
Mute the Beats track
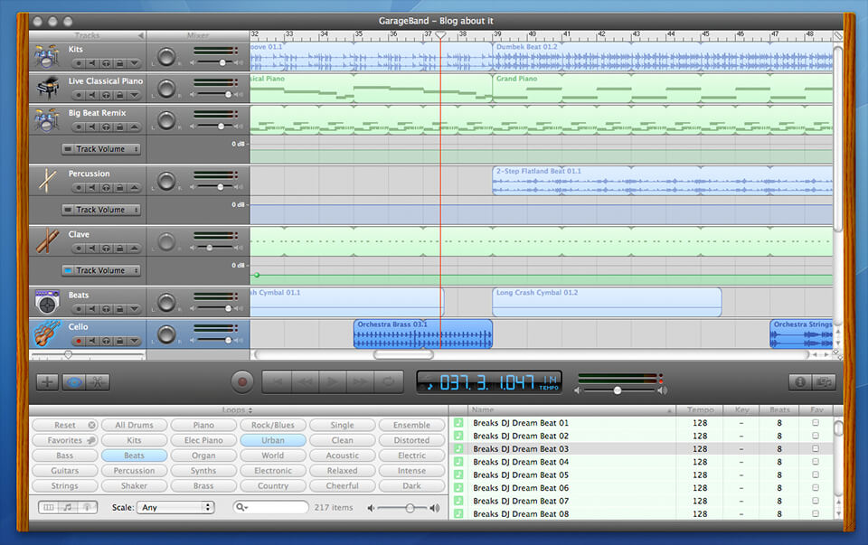tap(92, 309)
